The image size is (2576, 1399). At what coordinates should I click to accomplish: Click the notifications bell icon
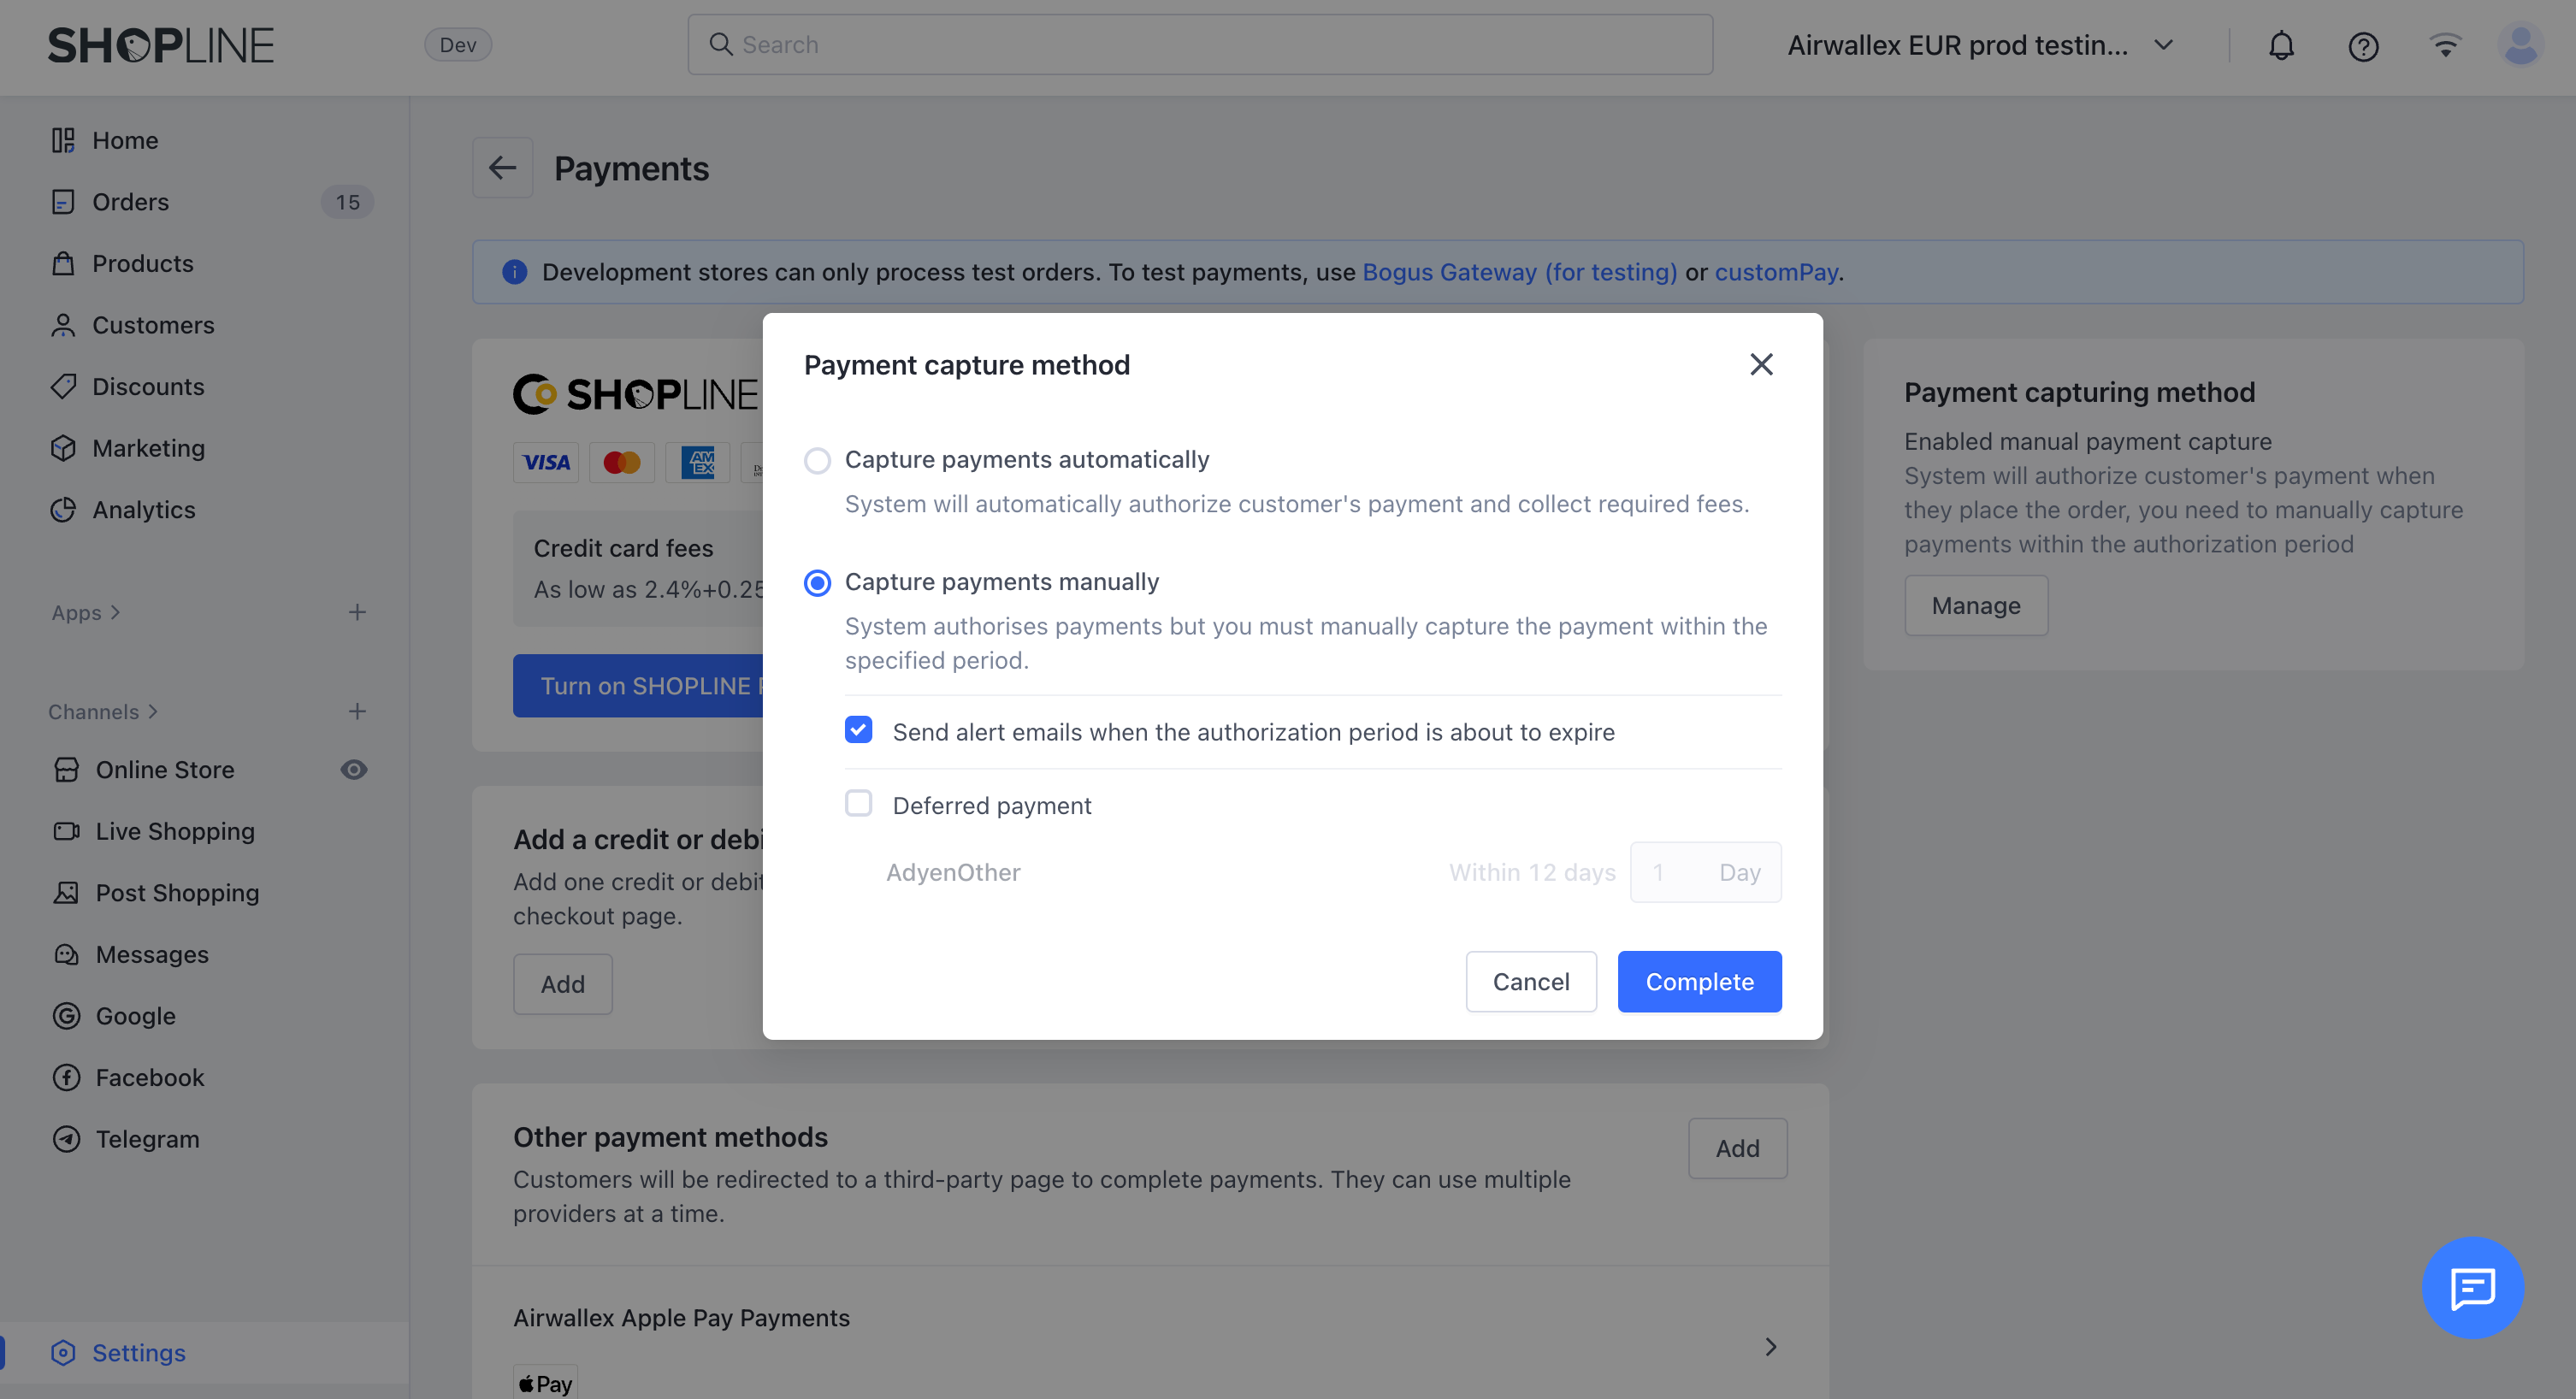coord(2281,46)
